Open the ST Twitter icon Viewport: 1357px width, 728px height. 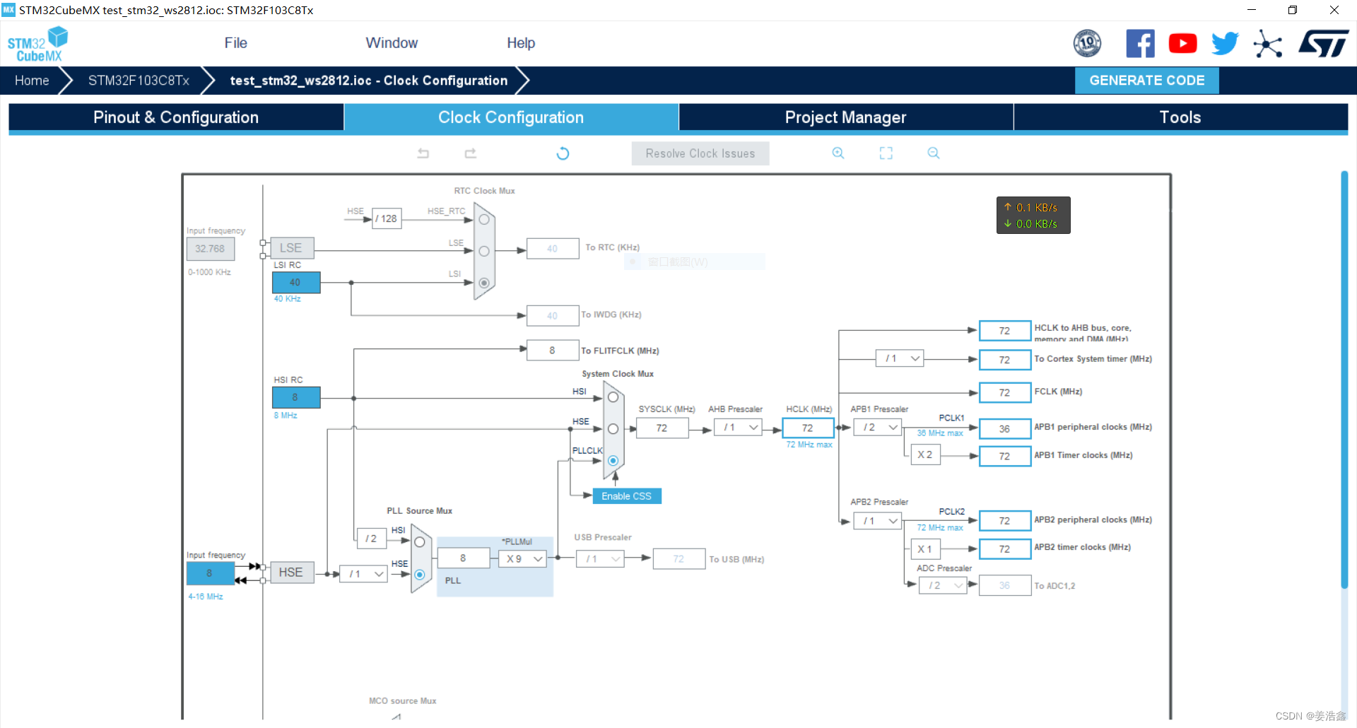pyautogui.click(x=1225, y=44)
